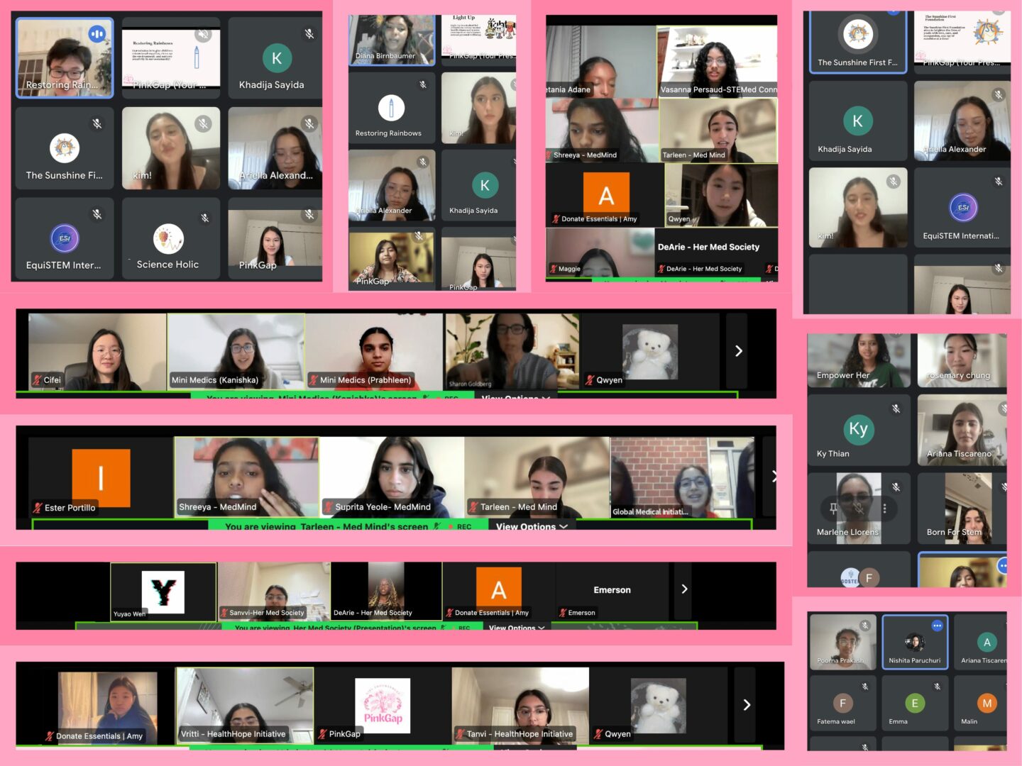Click the Y avatar of Yuyao Wen
This screenshot has height=766, width=1022.
pyautogui.click(x=163, y=592)
